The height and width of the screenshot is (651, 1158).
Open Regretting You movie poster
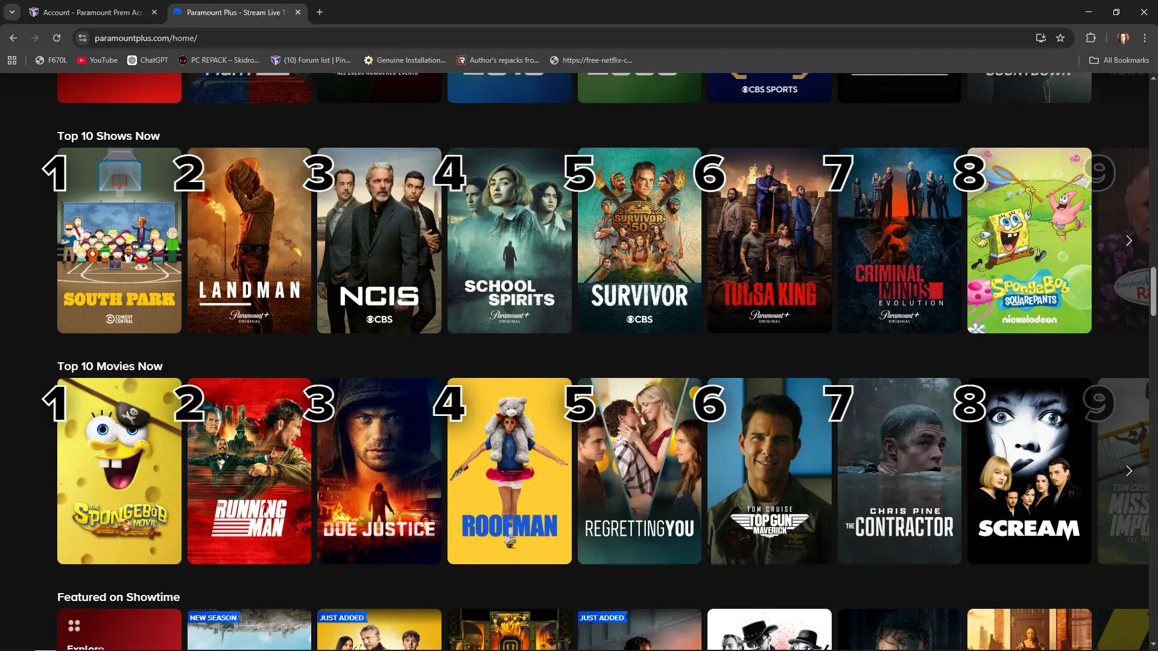point(639,471)
